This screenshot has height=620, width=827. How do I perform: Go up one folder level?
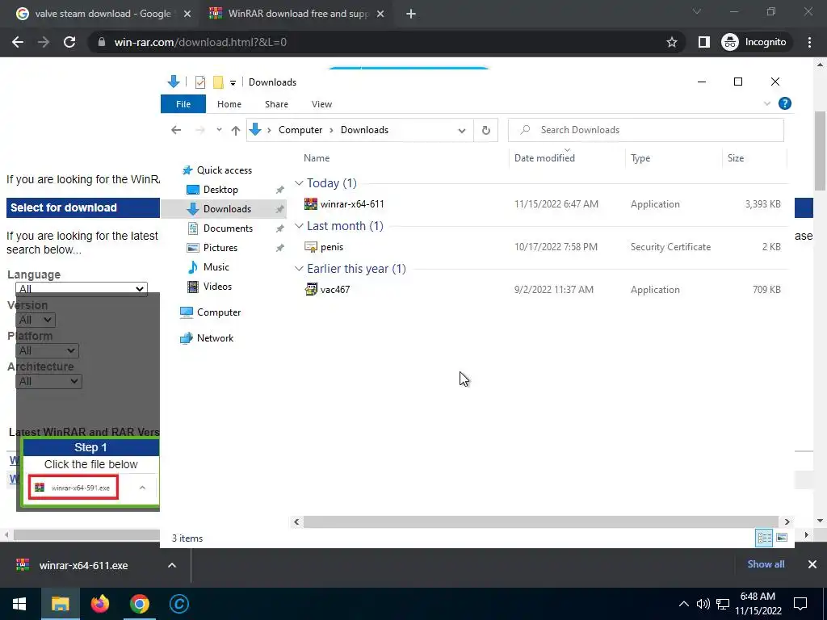[x=236, y=130]
